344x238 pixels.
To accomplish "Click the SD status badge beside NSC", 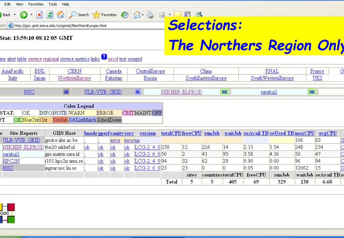I will pyautogui.click(x=66, y=92).
